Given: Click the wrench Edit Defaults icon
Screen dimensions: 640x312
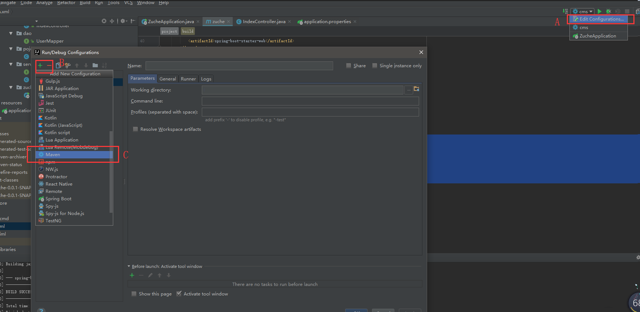Looking at the screenshot, I should (x=68, y=65).
